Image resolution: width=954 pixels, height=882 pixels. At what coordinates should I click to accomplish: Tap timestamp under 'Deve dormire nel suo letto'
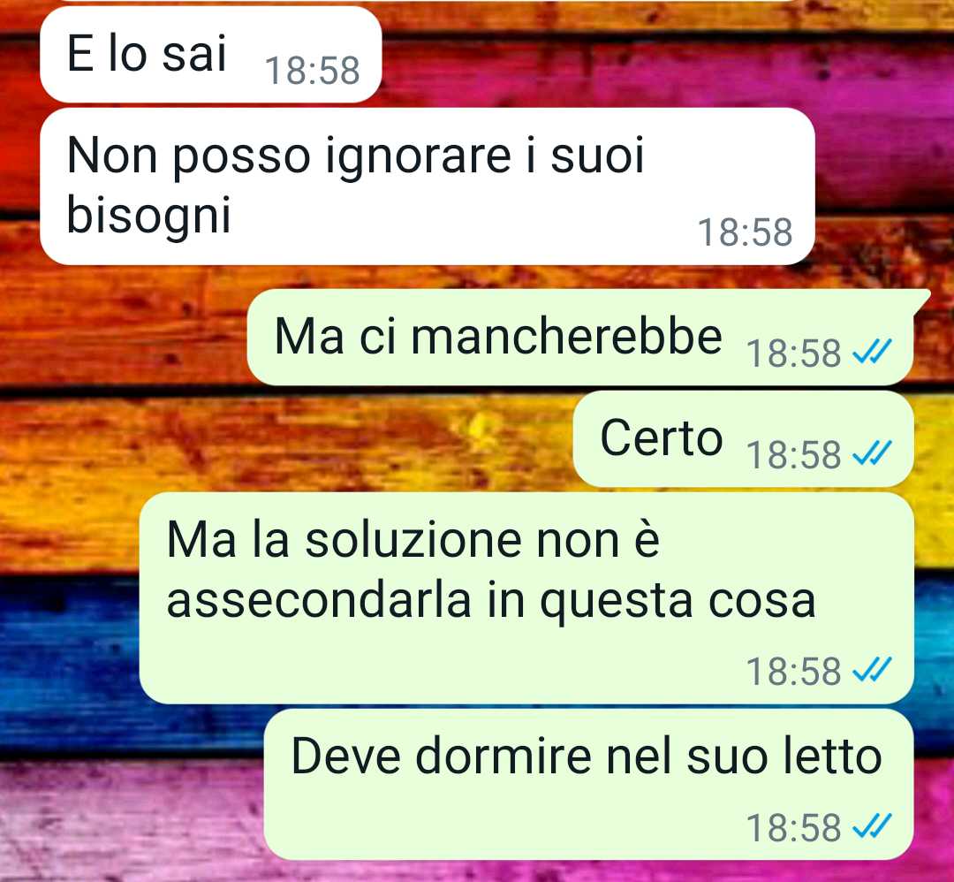click(x=793, y=828)
